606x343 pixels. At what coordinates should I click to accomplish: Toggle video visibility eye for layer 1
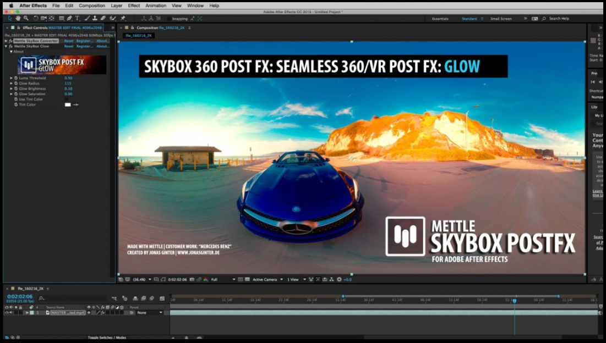[x=6, y=313]
